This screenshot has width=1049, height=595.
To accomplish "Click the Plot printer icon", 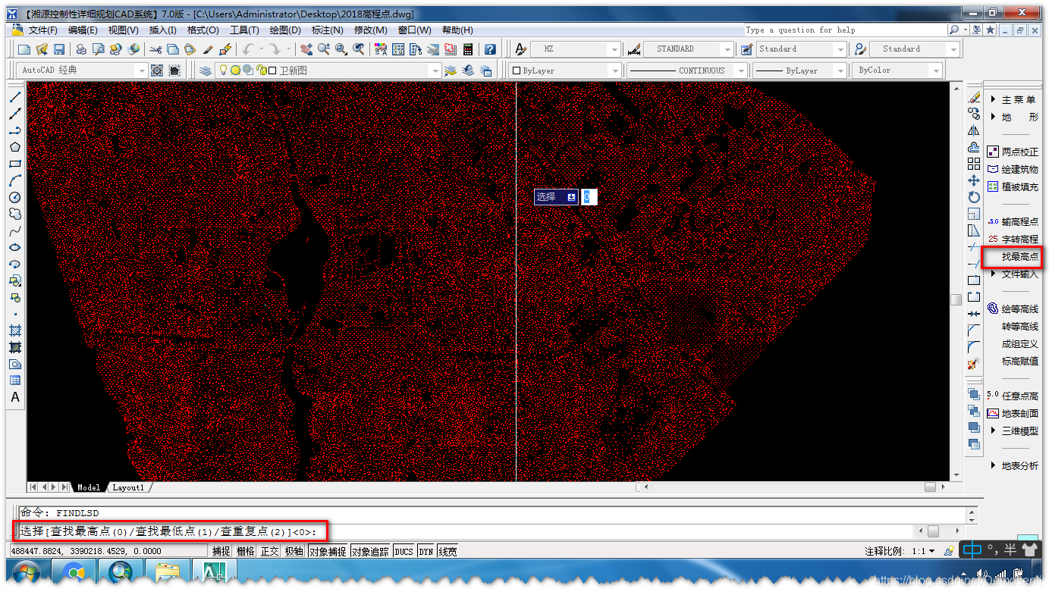I will pos(81,49).
